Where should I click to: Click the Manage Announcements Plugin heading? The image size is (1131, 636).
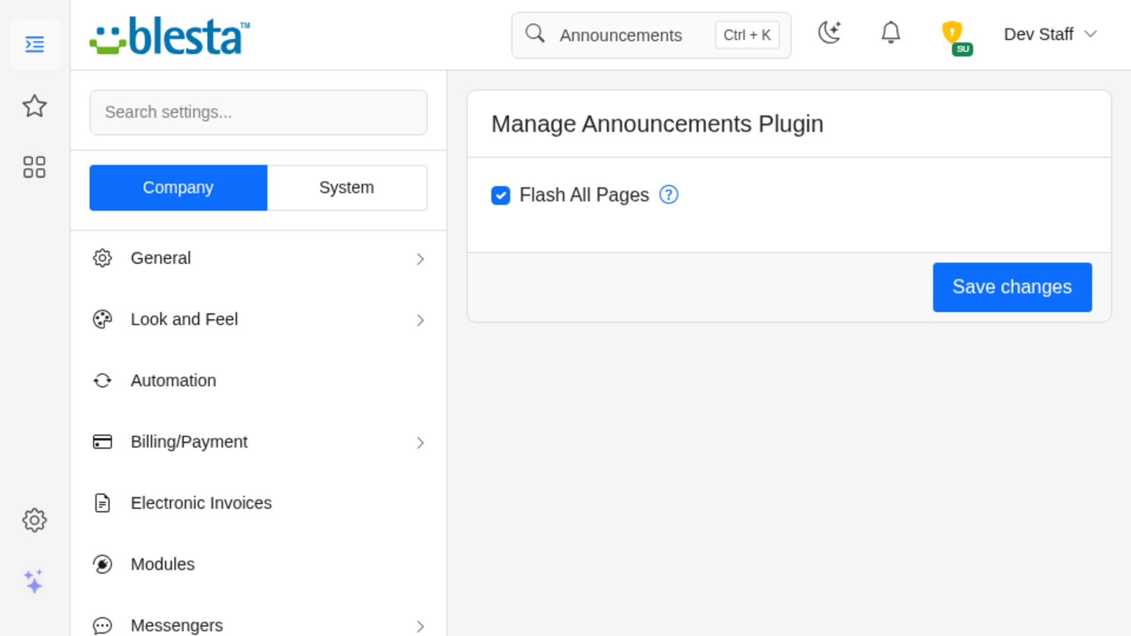[657, 124]
